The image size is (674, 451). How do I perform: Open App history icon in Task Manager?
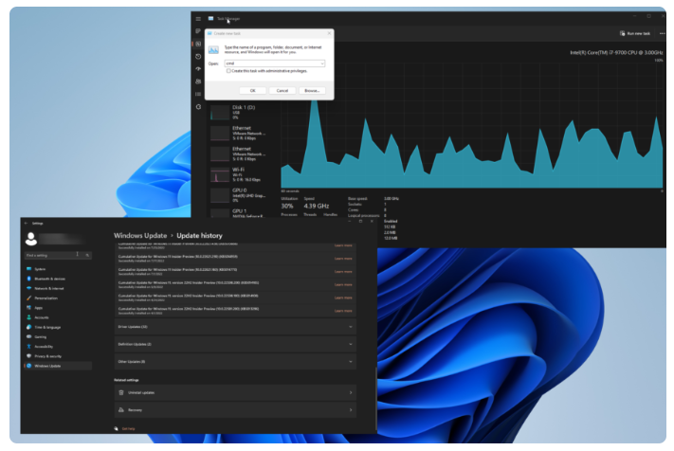pos(198,56)
